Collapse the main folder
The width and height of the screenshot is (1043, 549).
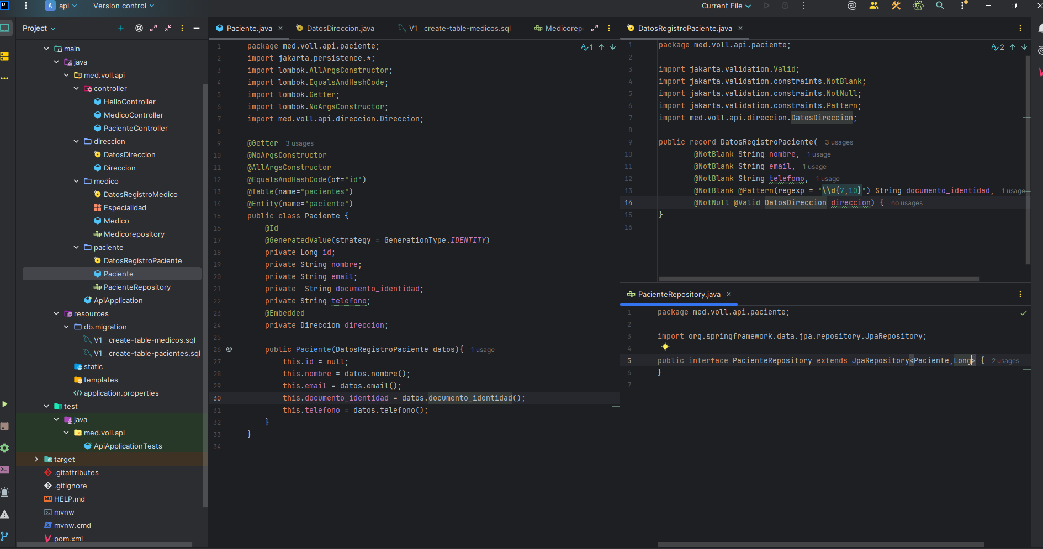pyautogui.click(x=46, y=49)
